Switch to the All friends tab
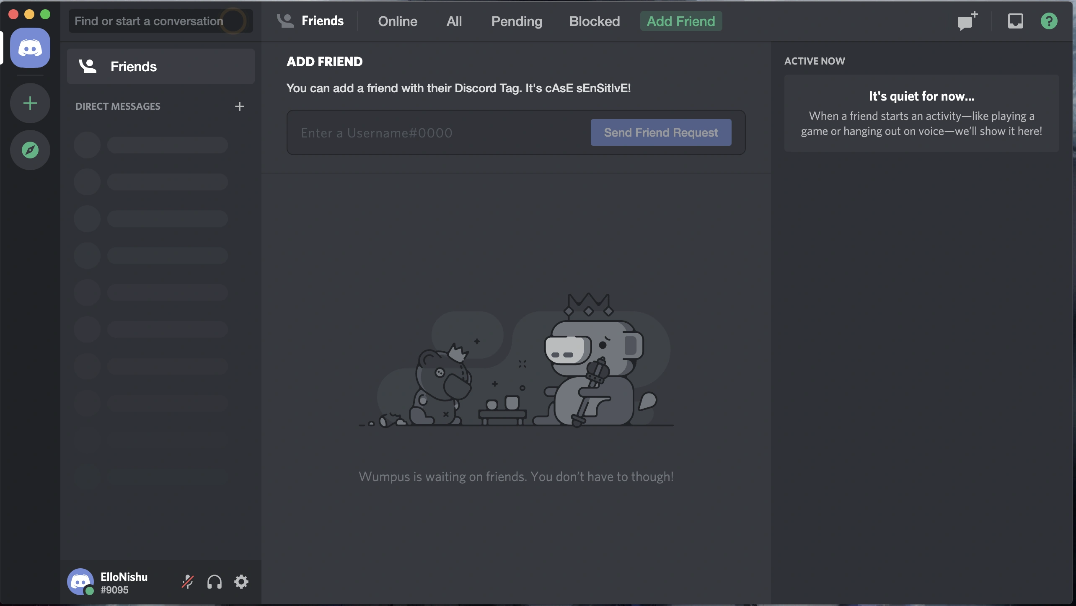This screenshot has height=606, width=1076. coord(454,21)
